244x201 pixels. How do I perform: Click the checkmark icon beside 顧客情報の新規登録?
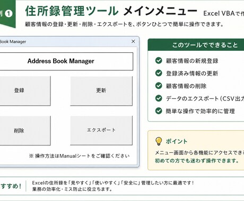coord(159,60)
